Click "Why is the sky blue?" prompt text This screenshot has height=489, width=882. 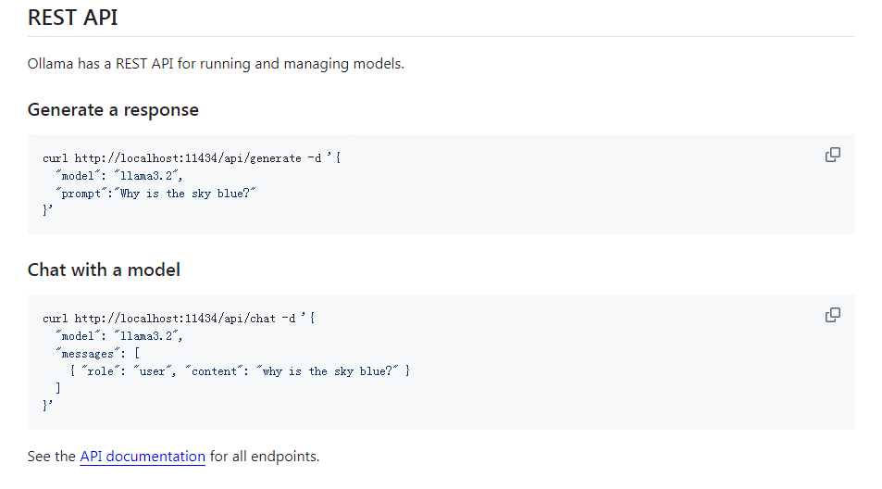(187, 194)
